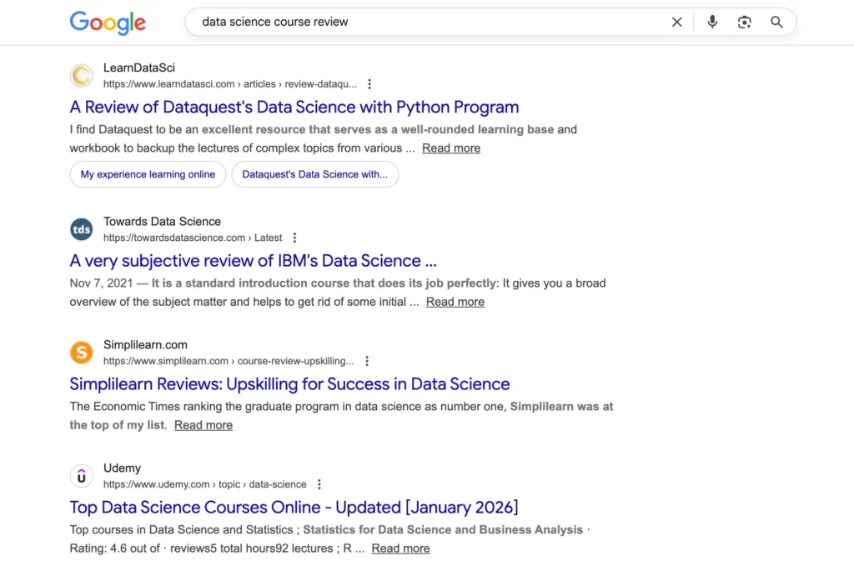Open Simplilearn Reviews result title
The height and width of the screenshot is (581, 854).
[289, 384]
